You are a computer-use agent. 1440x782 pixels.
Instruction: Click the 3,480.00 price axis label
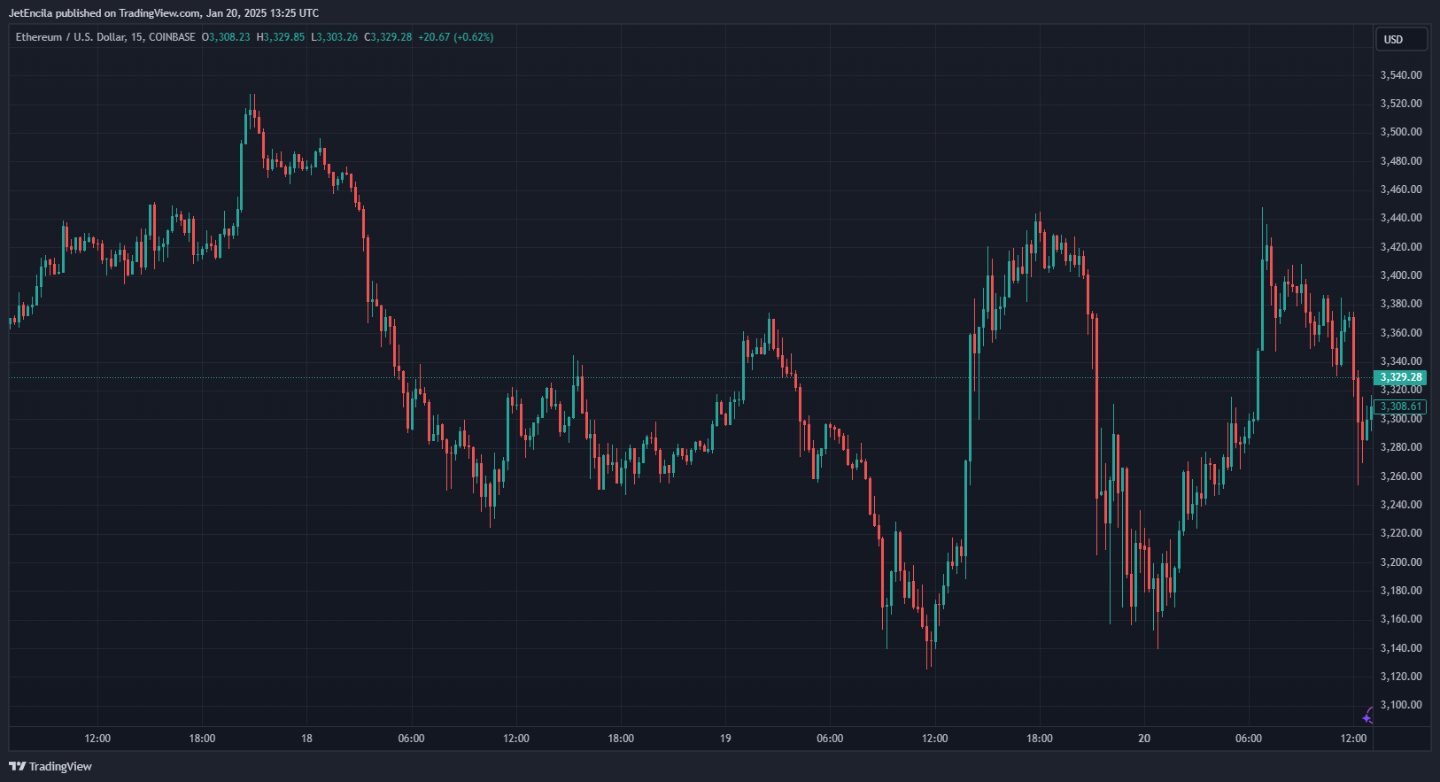[1401, 161]
